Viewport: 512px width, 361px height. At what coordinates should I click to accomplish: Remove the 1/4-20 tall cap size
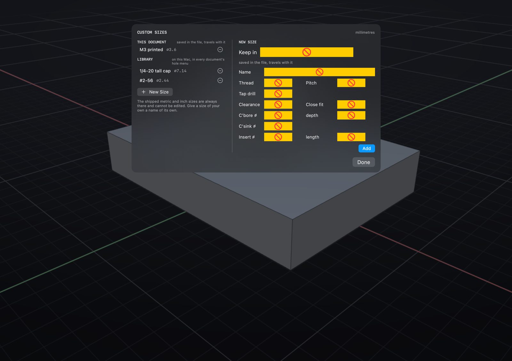[x=220, y=71]
